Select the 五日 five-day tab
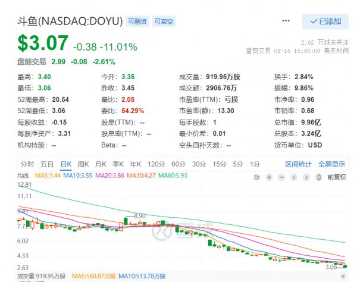 (47, 164)
